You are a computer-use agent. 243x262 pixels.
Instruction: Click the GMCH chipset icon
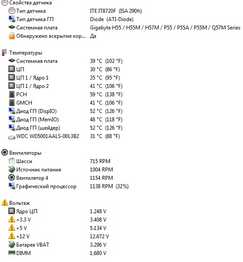pyautogui.click(x=12, y=102)
